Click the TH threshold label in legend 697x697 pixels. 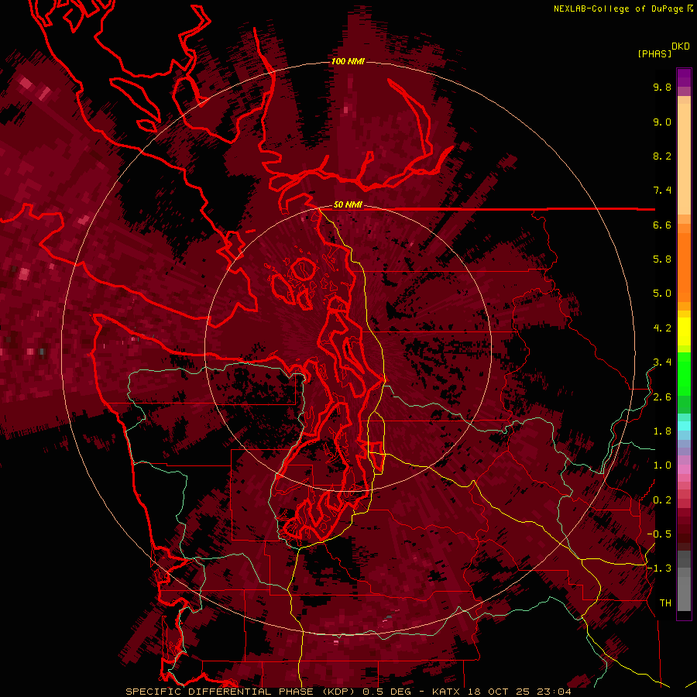coord(665,603)
